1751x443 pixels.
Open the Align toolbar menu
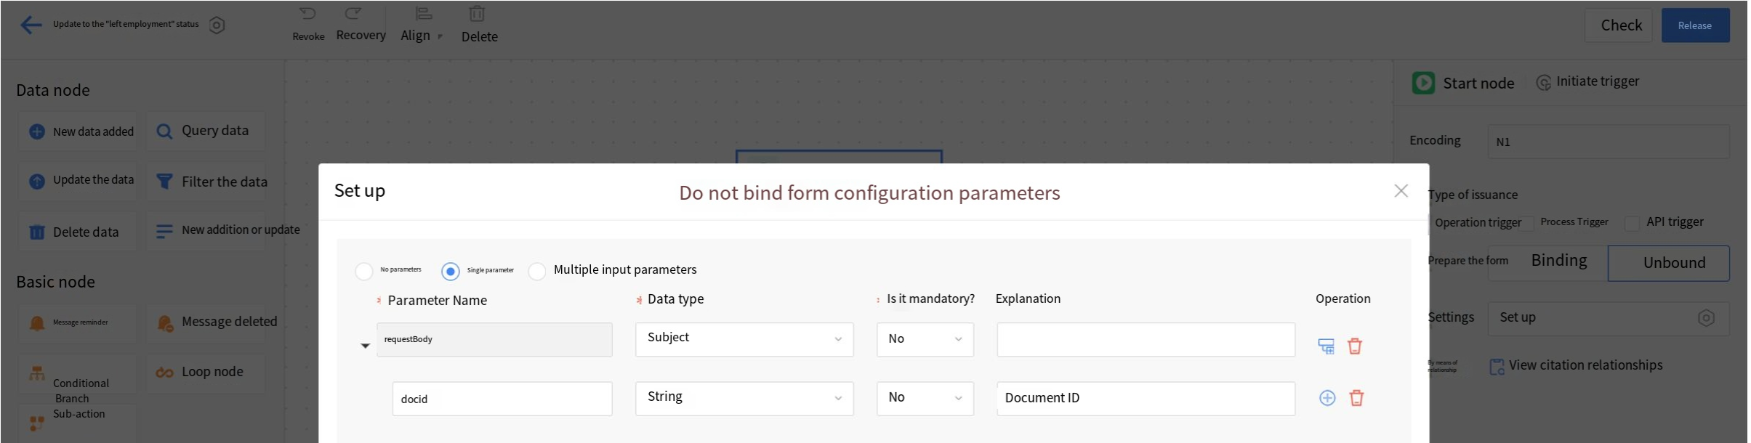tap(422, 25)
